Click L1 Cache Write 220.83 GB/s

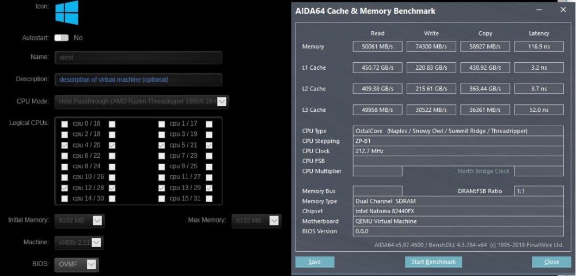point(431,67)
